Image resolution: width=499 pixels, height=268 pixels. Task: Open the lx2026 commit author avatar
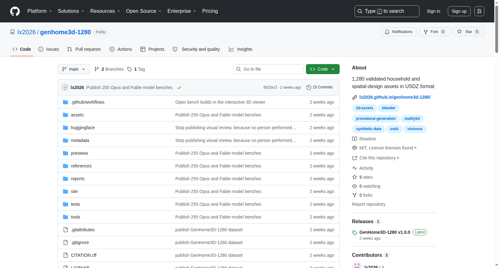click(x=65, y=87)
